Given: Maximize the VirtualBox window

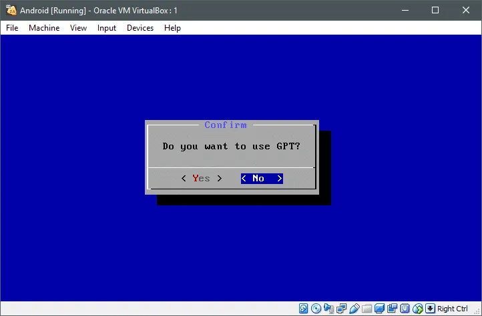Looking at the screenshot, I should coord(435,10).
